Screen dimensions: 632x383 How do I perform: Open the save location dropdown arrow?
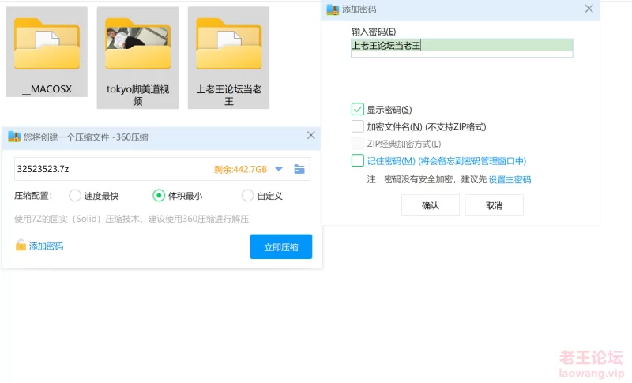click(x=279, y=169)
